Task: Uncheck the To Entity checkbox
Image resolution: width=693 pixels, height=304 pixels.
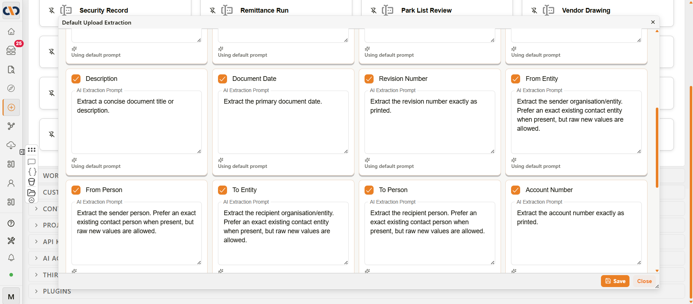Action: [x=223, y=190]
